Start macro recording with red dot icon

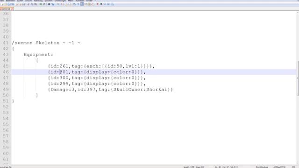(x=98, y=4)
